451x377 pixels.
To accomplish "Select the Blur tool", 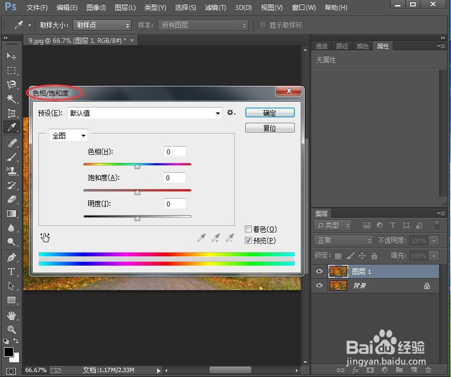I will 11,228.
